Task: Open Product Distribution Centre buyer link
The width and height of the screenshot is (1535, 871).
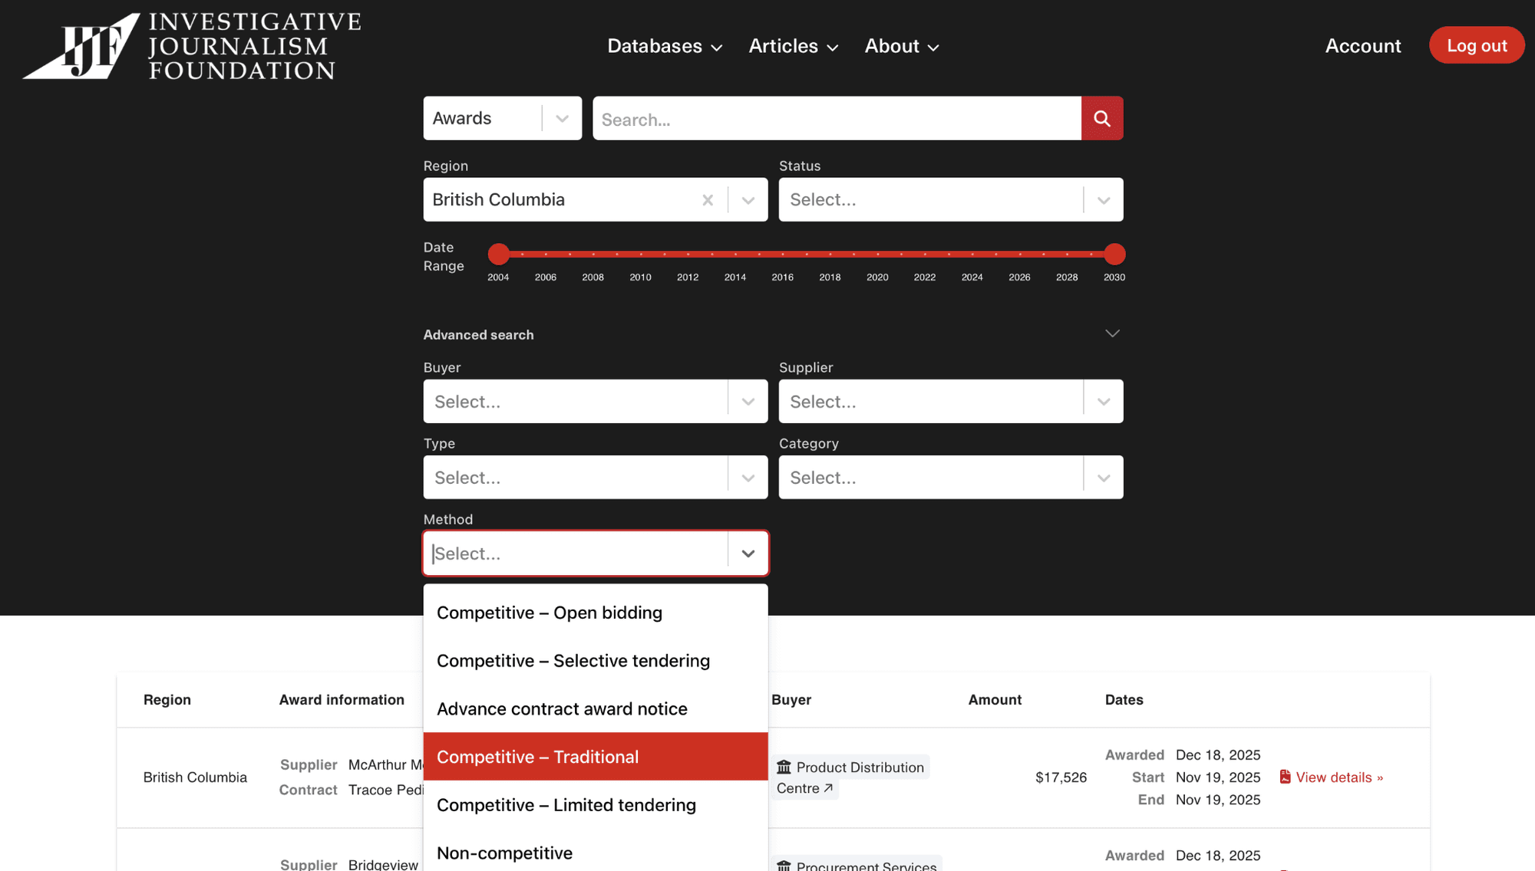Action: point(850,777)
